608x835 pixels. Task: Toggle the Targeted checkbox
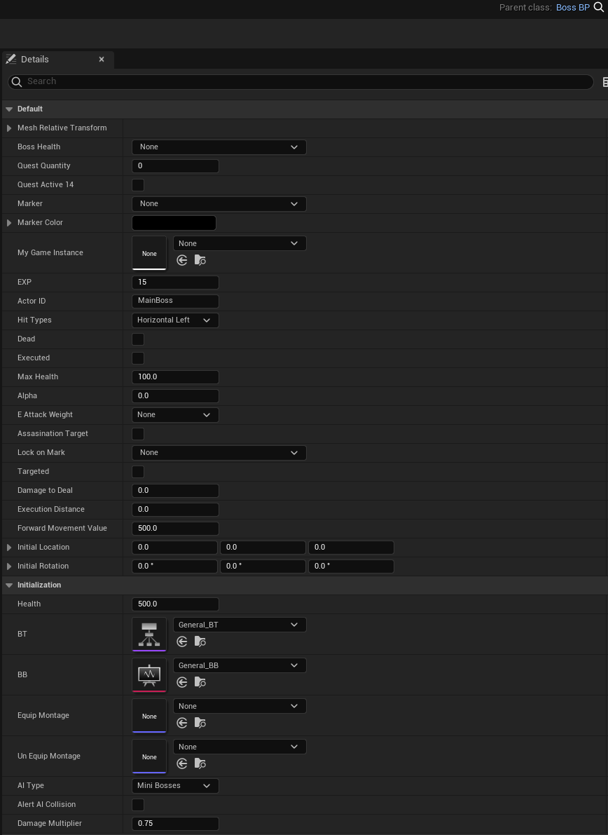click(138, 471)
